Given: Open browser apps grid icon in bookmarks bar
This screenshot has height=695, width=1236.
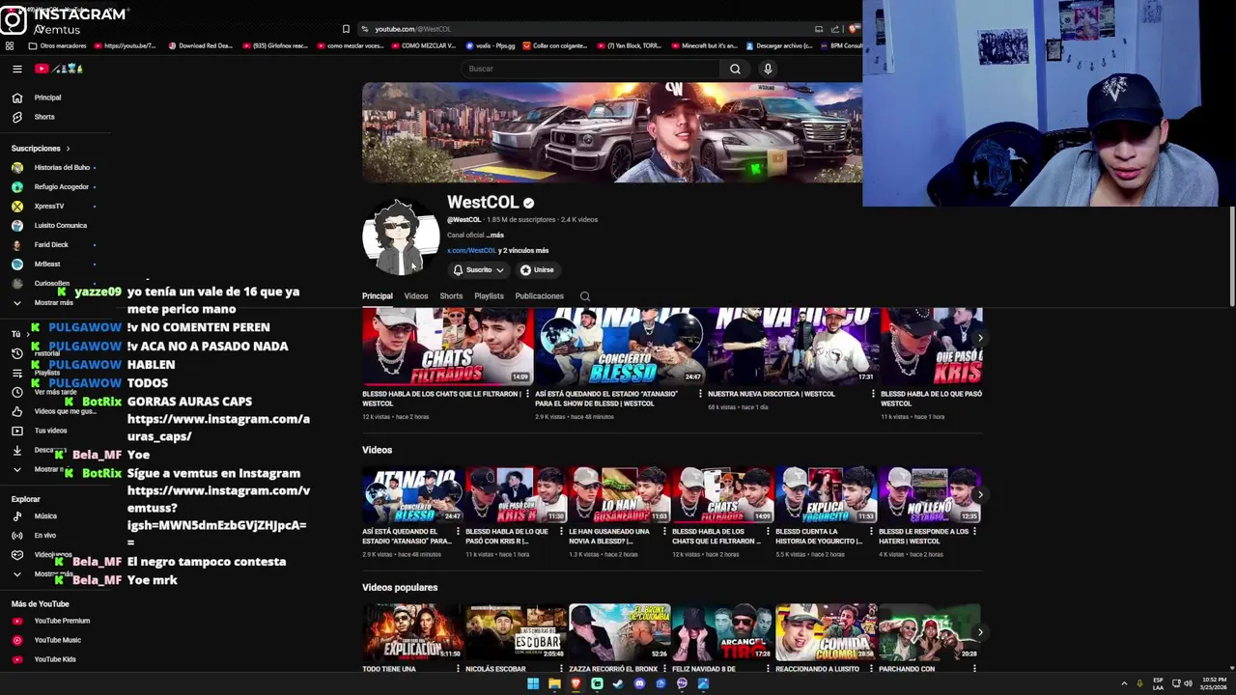Looking at the screenshot, I should point(10,45).
